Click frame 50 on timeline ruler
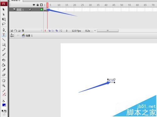This screenshot has width=157, height=117. pyautogui.click(x=122, y=5)
